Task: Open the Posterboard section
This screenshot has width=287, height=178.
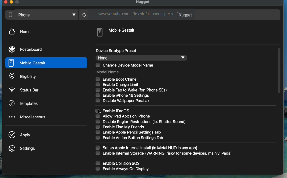Action: click(31, 49)
